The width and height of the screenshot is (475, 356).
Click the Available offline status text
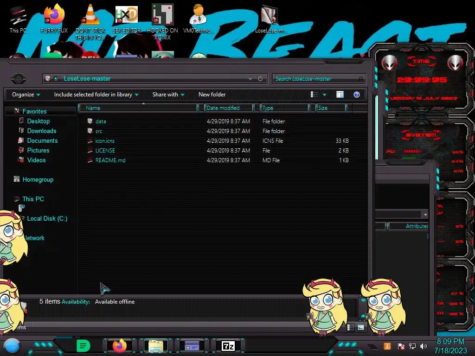[x=115, y=302]
